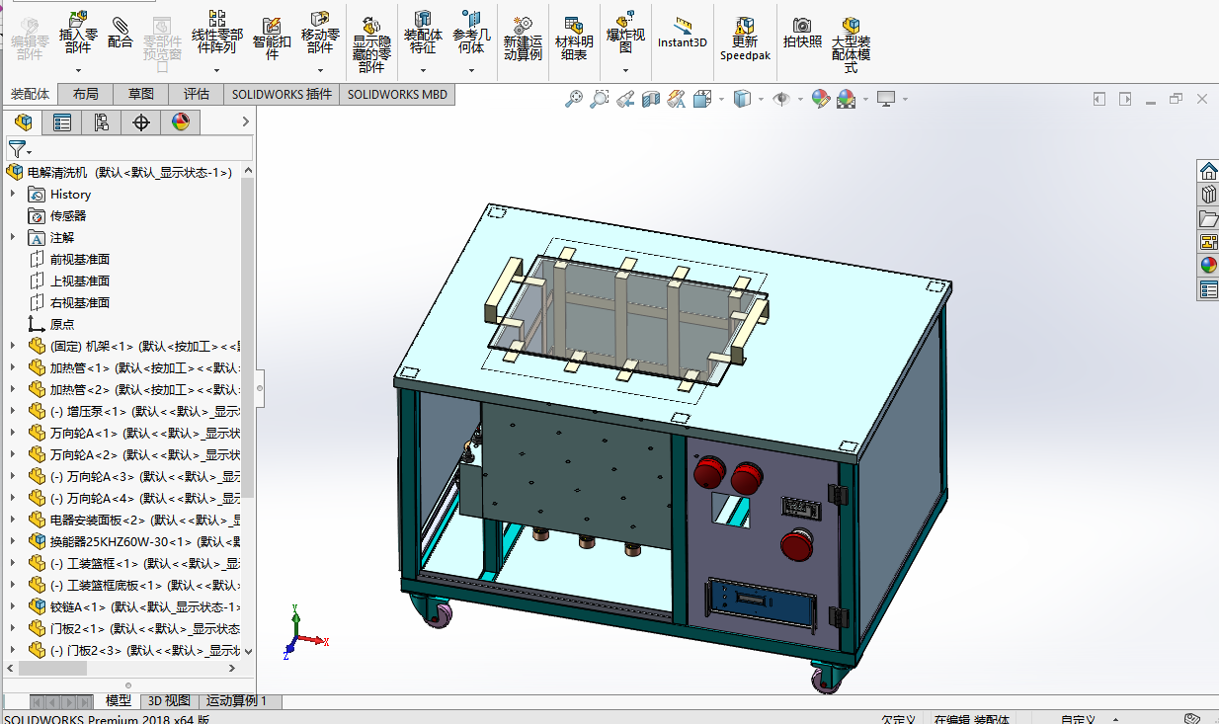Open Design Library icon in task pane

(1208, 195)
